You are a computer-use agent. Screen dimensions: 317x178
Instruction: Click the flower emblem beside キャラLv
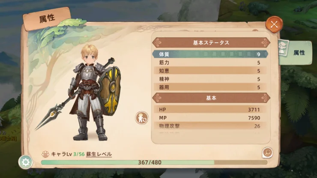click(x=45, y=154)
